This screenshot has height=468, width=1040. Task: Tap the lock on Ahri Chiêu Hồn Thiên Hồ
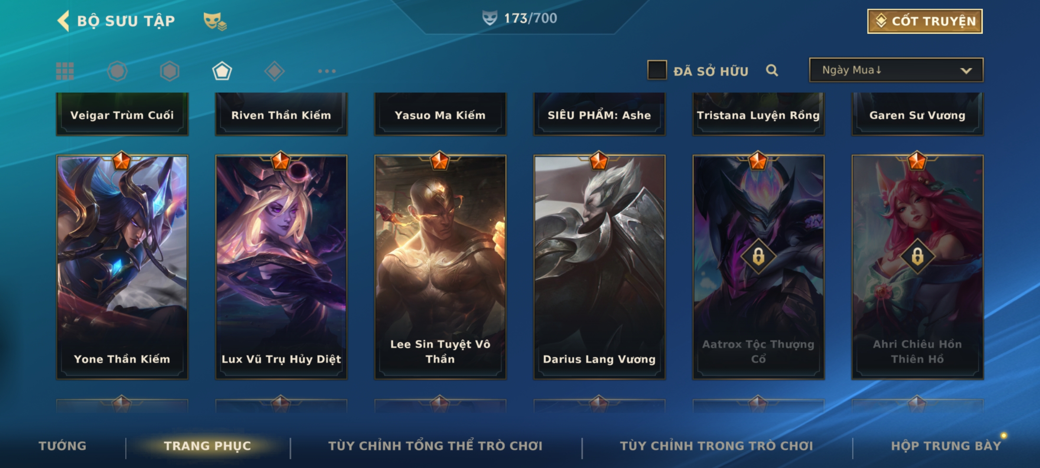pyautogui.click(x=917, y=256)
